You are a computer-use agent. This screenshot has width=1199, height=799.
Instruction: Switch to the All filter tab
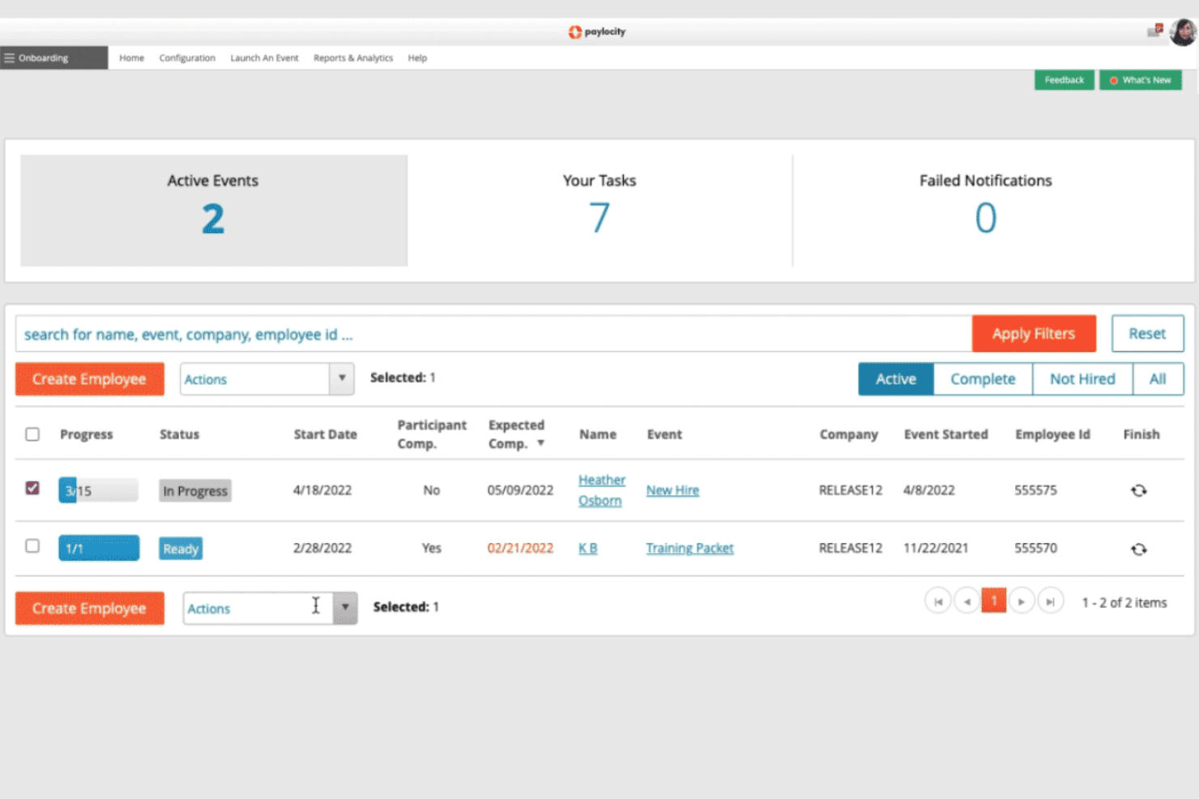click(1158, 379)
